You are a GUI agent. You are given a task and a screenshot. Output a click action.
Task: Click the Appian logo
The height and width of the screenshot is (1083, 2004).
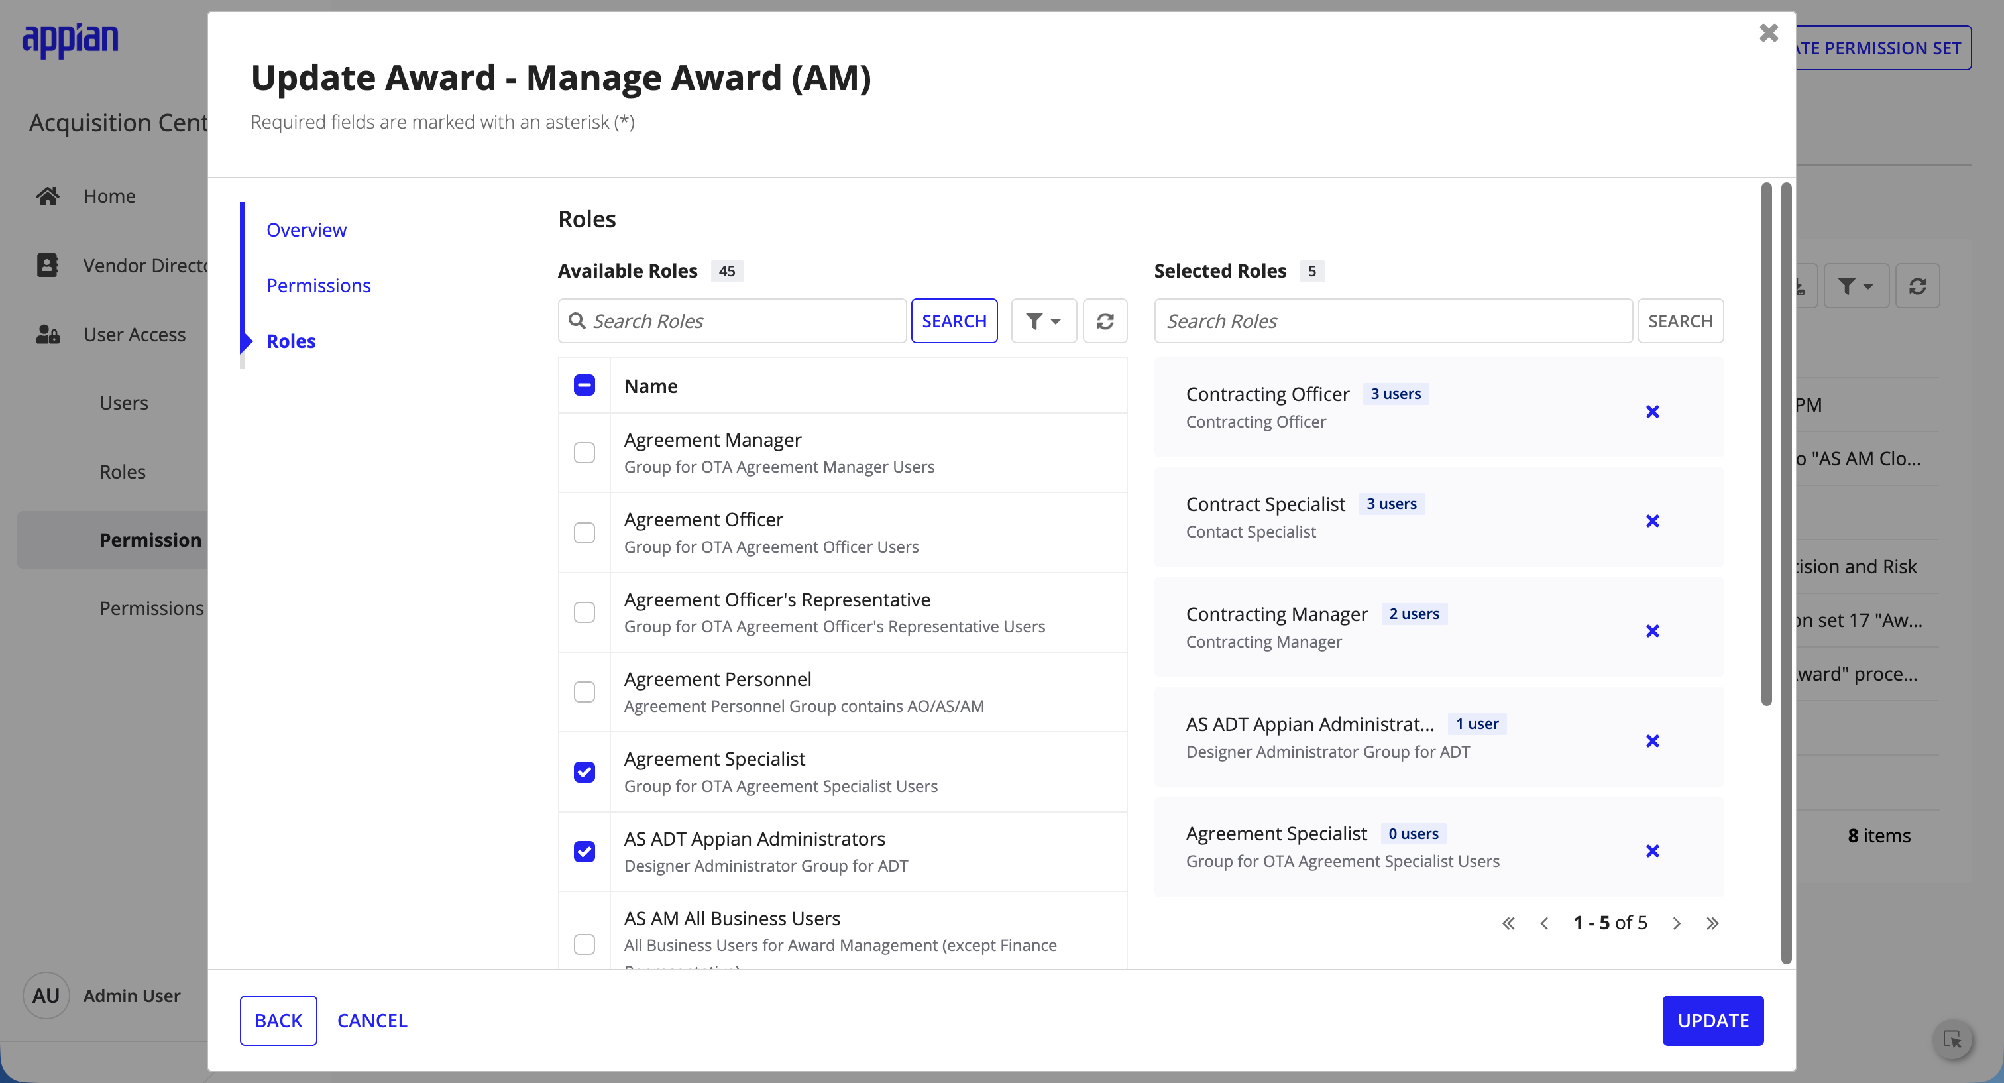tap(70, 40)
